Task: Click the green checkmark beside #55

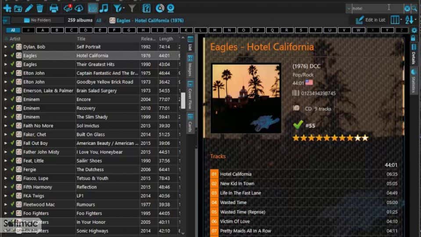Action: click(298, 125)
